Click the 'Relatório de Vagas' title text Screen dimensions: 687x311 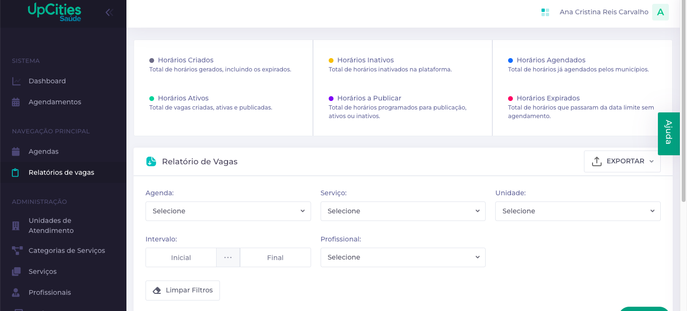(200, 161)
